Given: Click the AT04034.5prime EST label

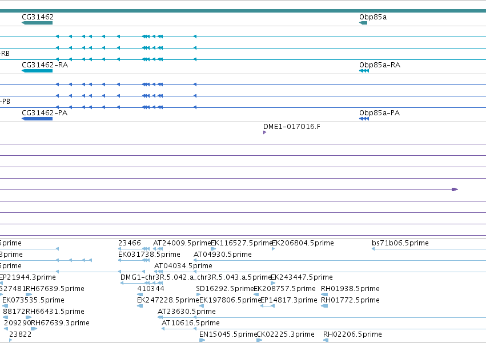Looking at the screenshot, I should pyautogui.click(x=183, y=266).
